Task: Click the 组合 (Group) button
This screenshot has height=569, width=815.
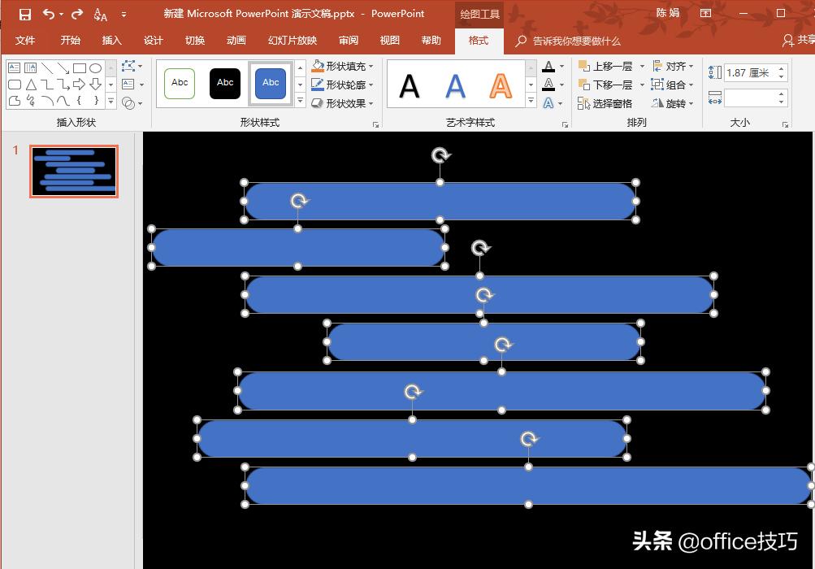Action: [675, 85]
